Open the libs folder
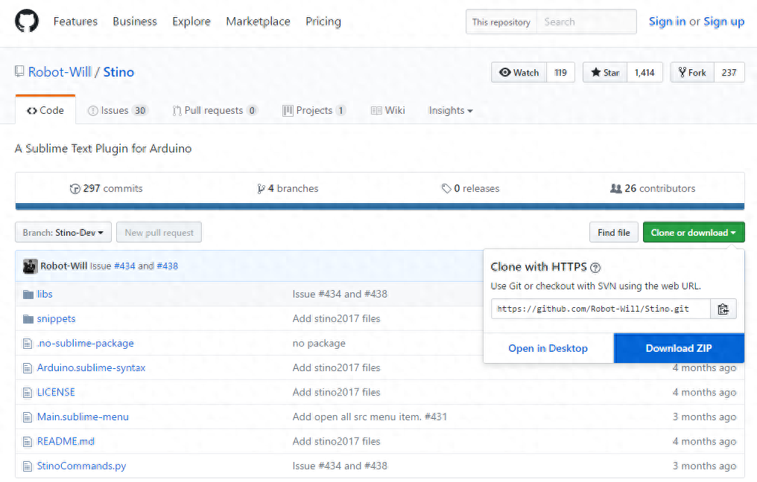 45,294
